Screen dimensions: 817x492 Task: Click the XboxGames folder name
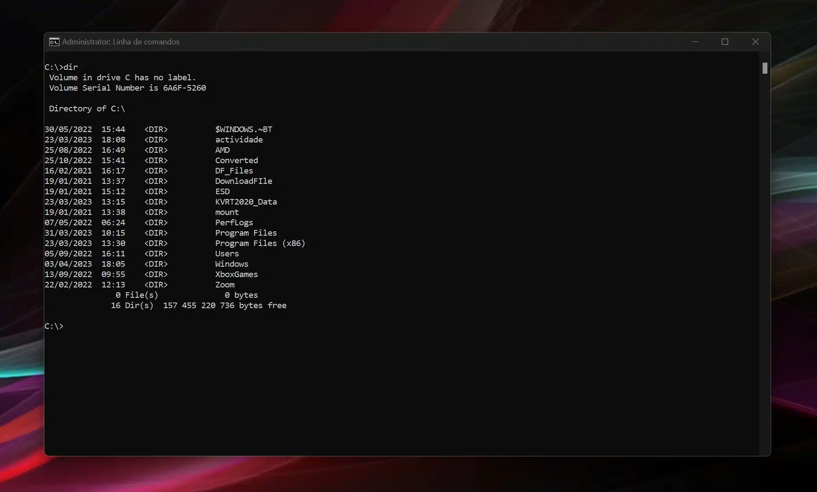[236, 274]
